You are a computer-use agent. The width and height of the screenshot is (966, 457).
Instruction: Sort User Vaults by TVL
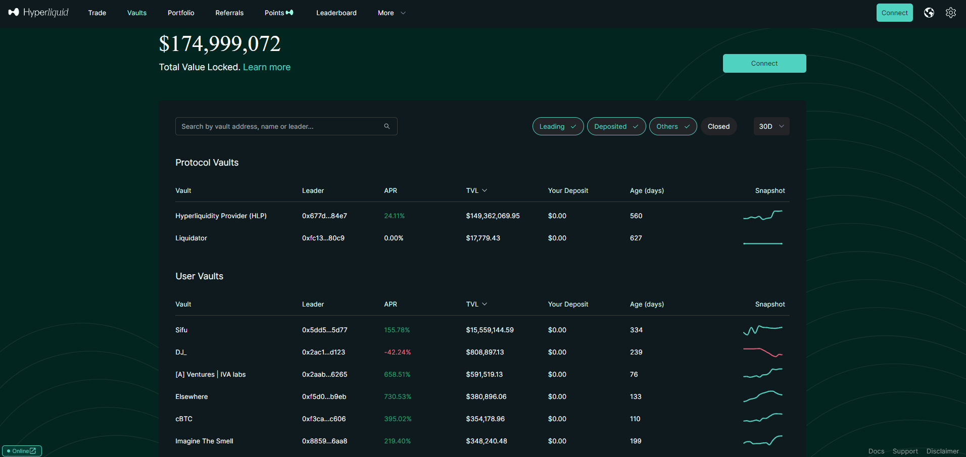[x=476, y=304]
